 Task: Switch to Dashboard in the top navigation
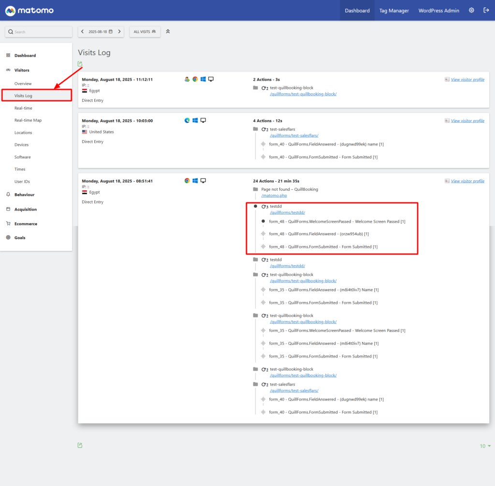tap(357, 11)
